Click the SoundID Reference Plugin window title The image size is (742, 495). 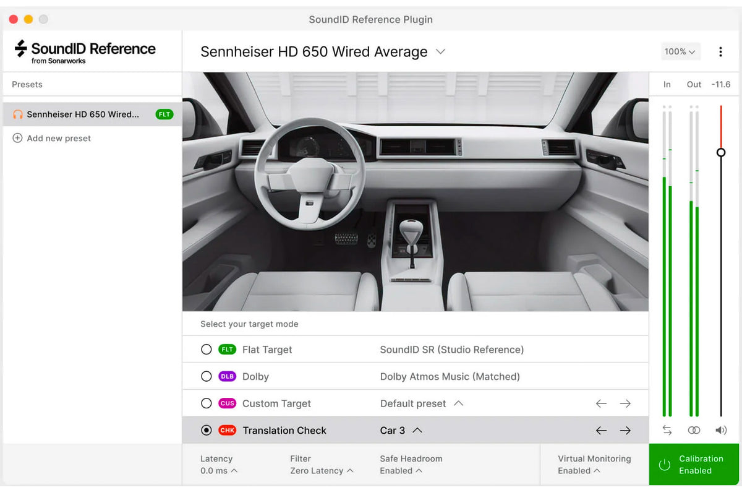(x=371, y=19)
